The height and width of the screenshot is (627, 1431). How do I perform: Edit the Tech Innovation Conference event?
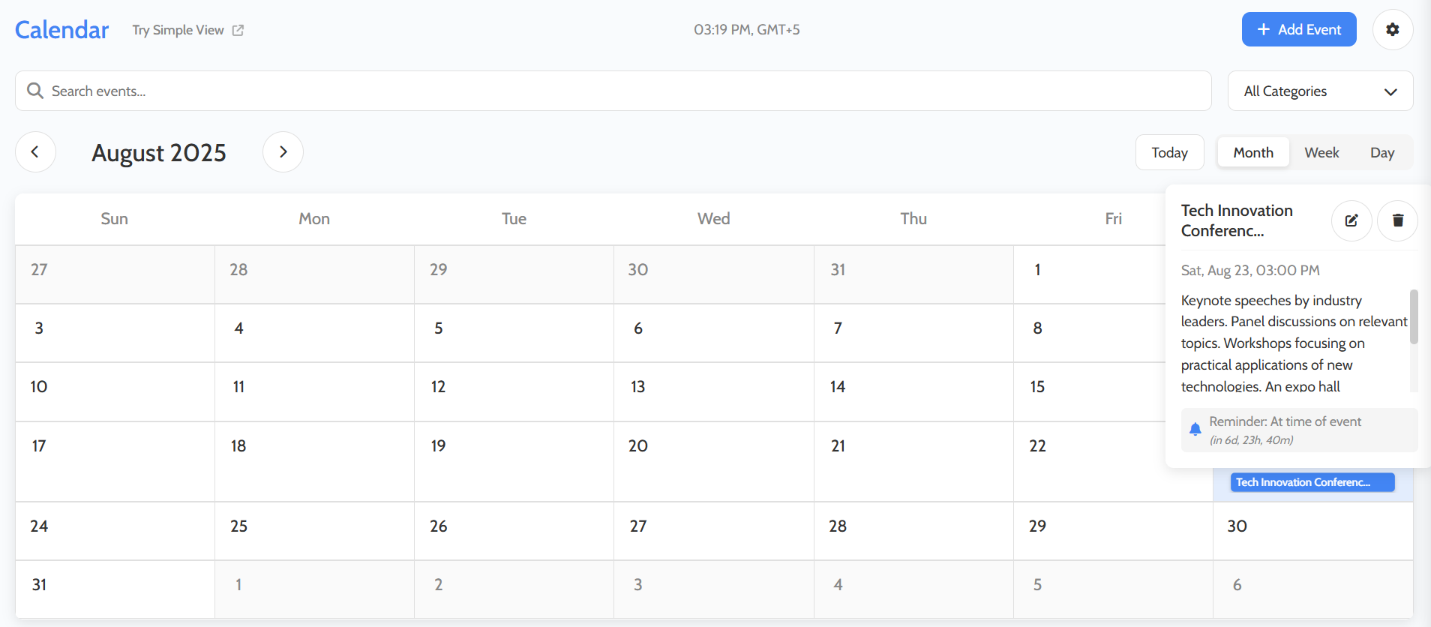coord(1351,220)
